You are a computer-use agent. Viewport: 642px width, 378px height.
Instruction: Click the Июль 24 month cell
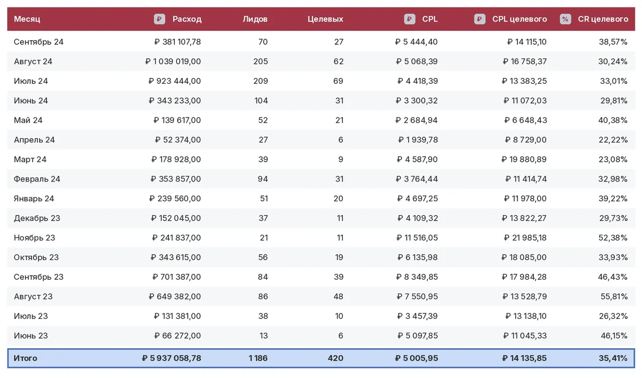[x=31, y=81]
